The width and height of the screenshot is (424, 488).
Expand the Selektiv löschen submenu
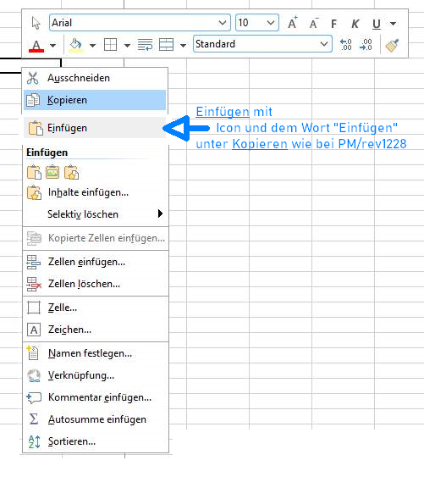[x=96, y=214]
